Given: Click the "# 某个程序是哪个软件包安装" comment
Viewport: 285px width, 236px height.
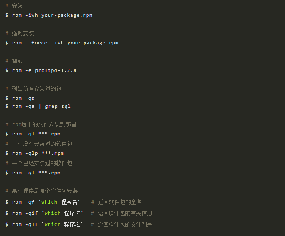Looking at the screenshot, I should pos(42,191).
